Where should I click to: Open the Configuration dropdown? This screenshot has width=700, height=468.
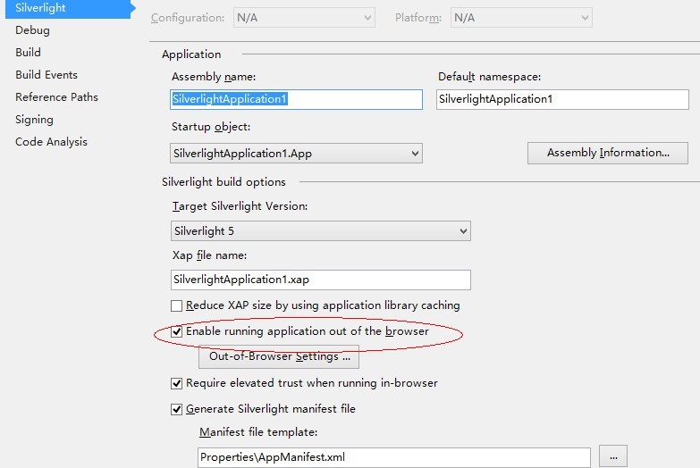304,18
